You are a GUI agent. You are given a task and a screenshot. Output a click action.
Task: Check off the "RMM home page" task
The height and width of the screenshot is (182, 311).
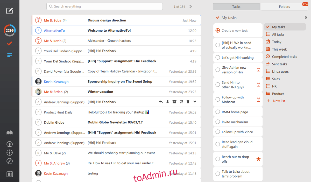[218, 112]
